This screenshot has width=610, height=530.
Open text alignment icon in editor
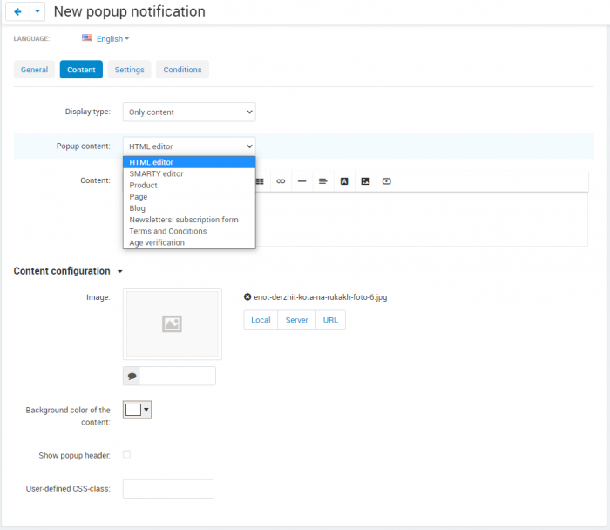[x=323, y=181]
